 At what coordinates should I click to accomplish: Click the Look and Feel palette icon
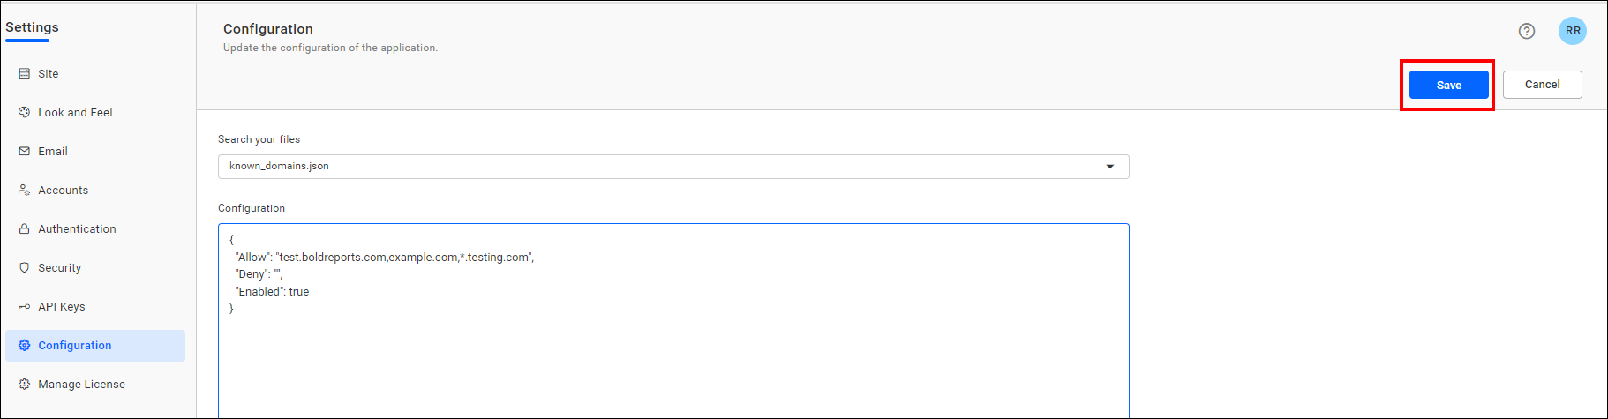[x=25, y=113]
